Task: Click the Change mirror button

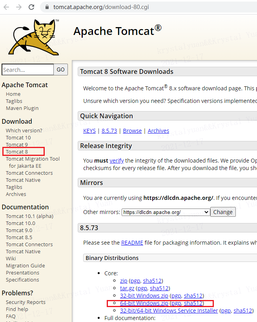Action: pyautogui.click(x=223, y=212)
